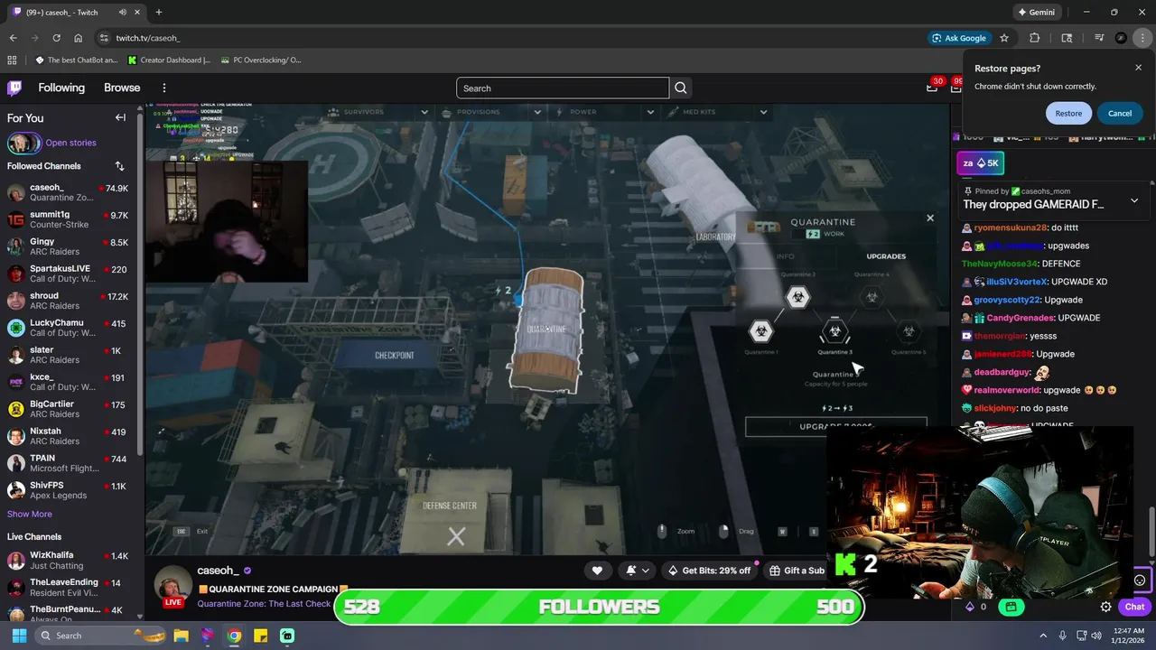Click the Chrome address bar URL

[148, 38]
